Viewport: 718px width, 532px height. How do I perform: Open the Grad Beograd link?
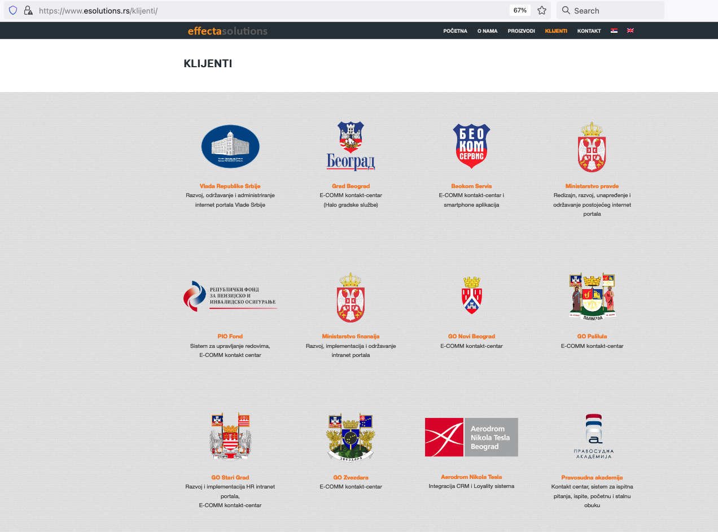(x=351, y=186)
